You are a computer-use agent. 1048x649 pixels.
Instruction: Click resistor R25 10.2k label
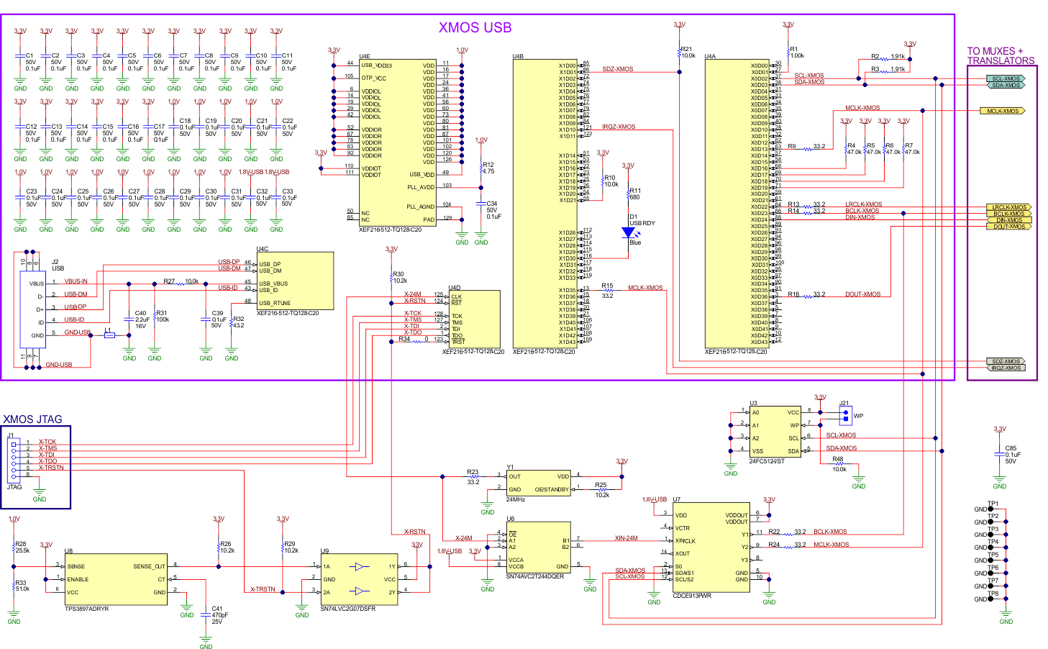pos(602,490)
